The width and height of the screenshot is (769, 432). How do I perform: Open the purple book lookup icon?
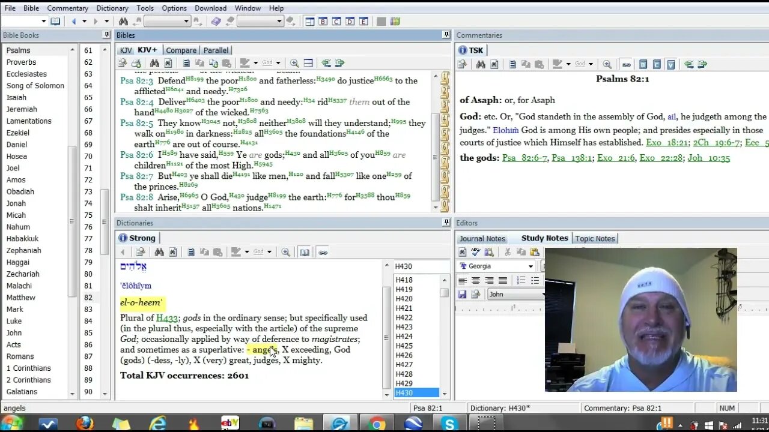pyautogui.click(x=216, y=21)
